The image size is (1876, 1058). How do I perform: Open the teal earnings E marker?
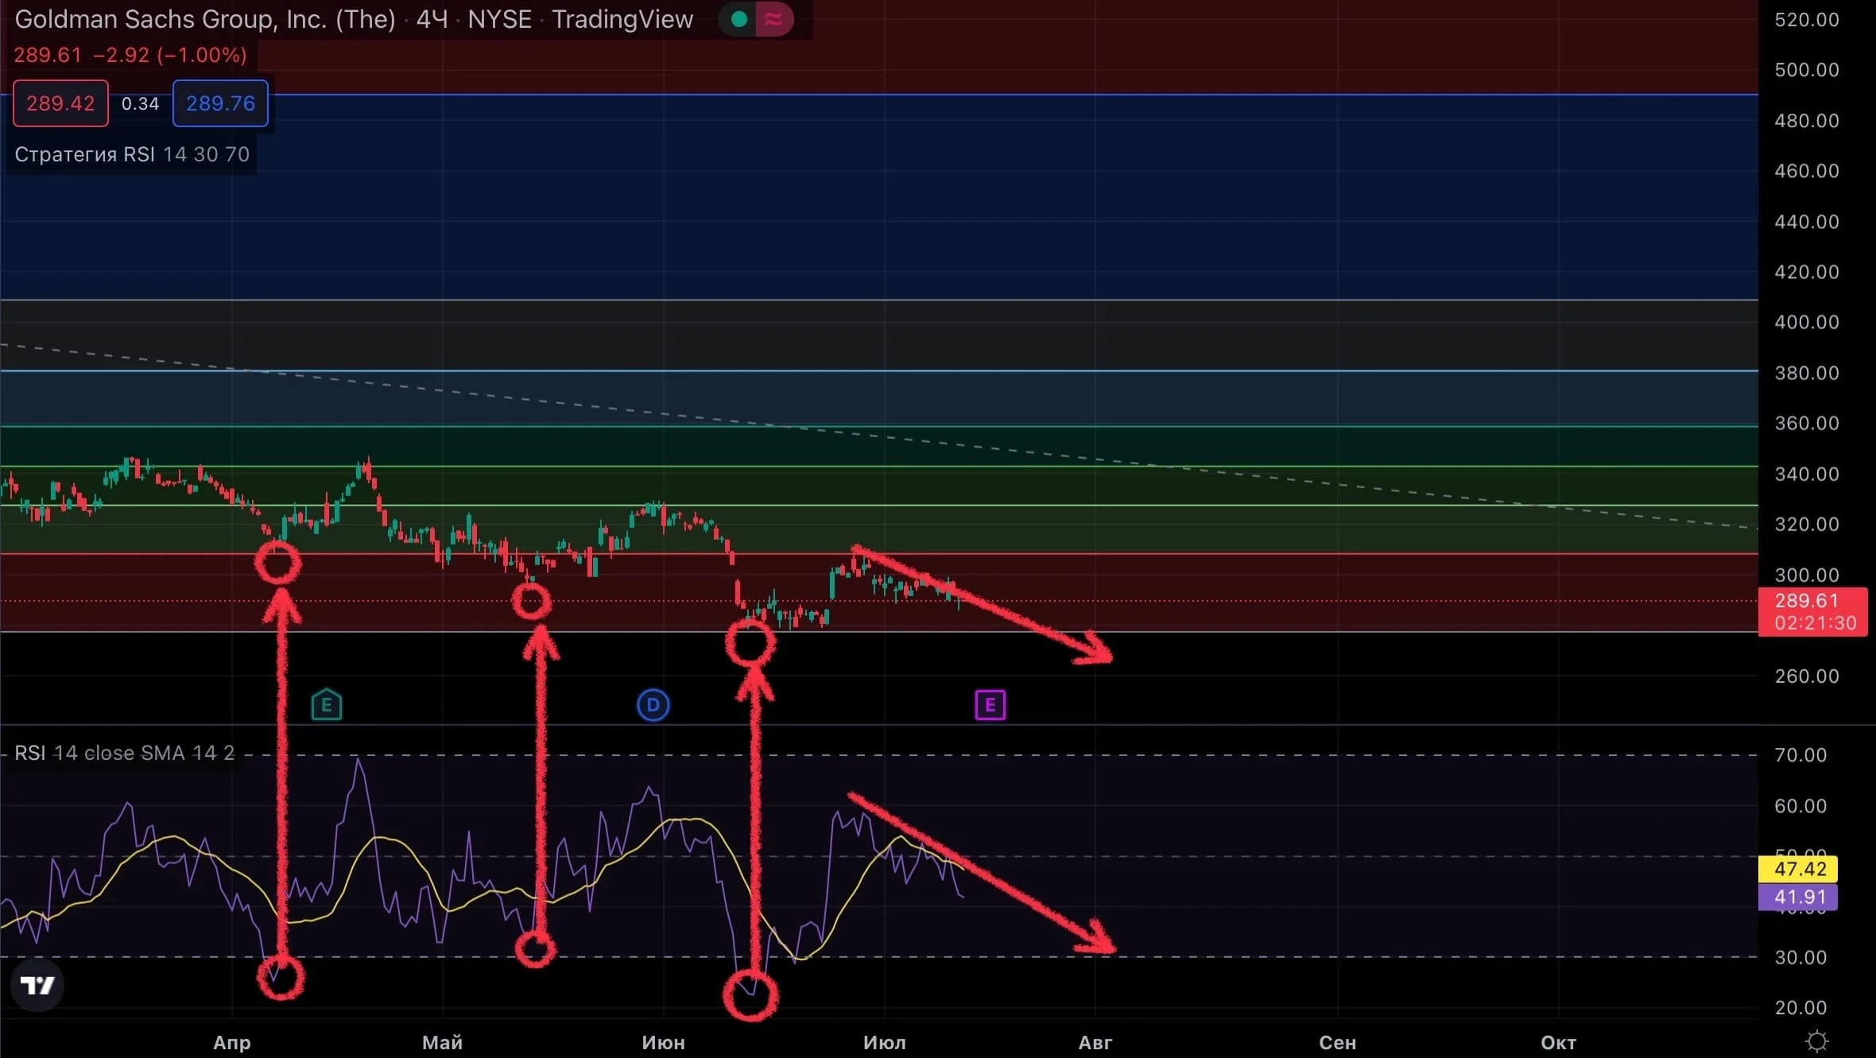[327, 704]
